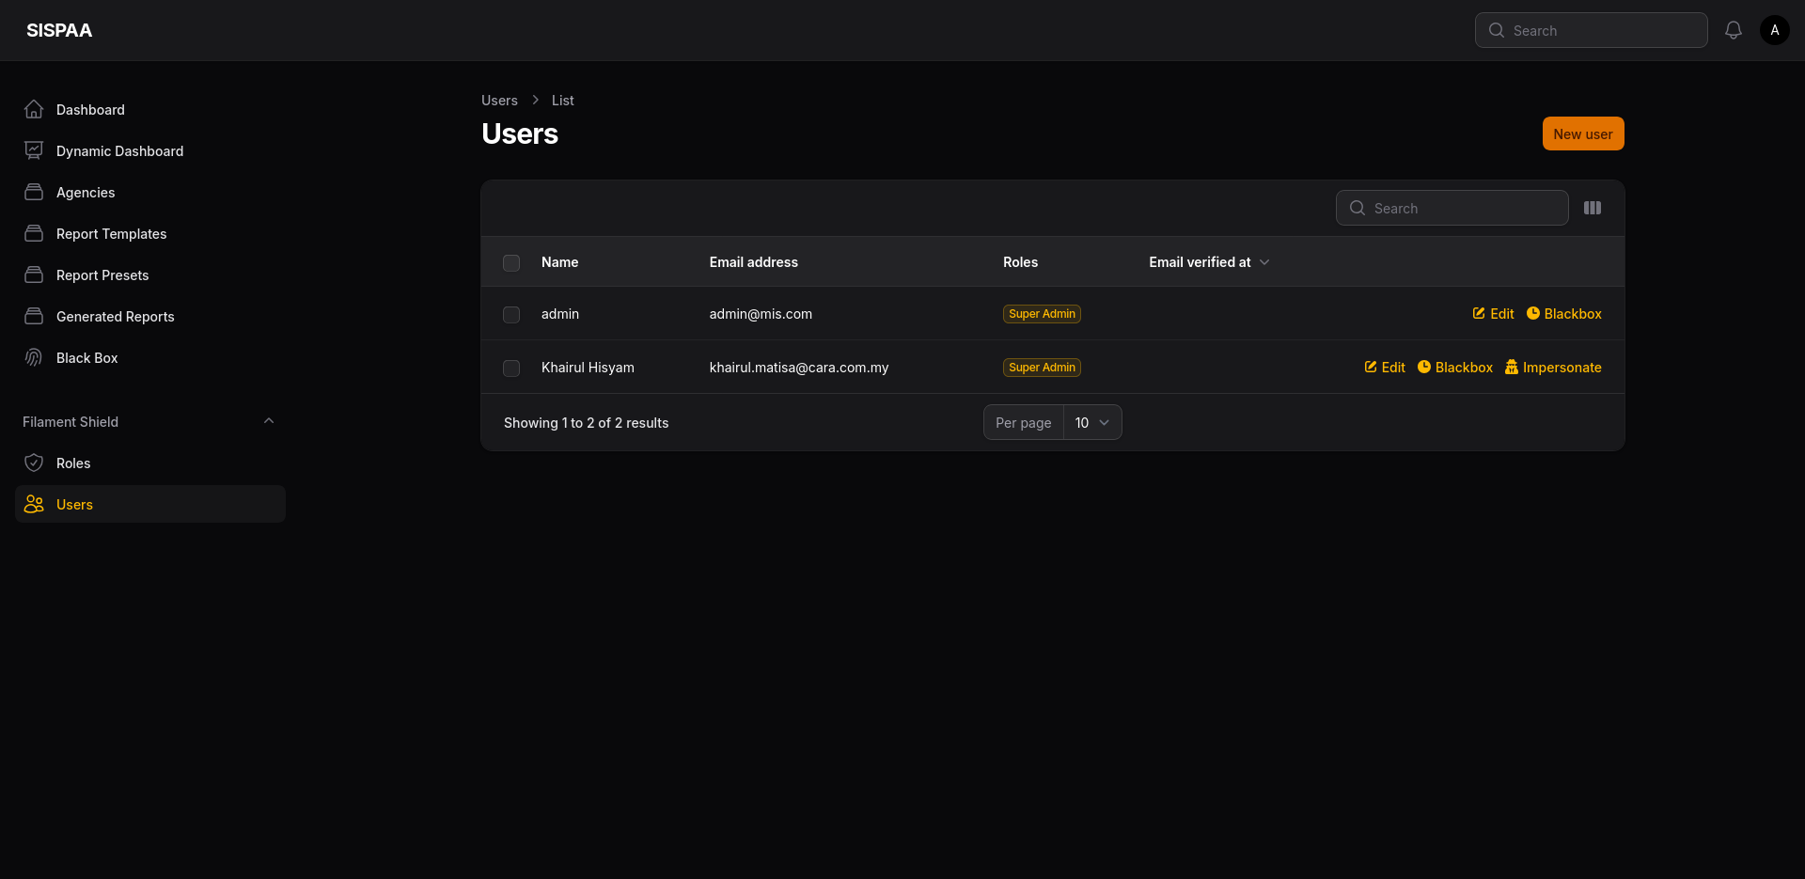Viewport: 1805px width, 879px height.
Task: Click the column visibility toggle icon
Action: [x=1593, y=207]
